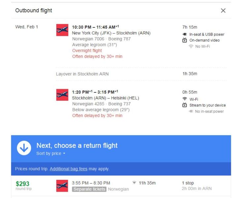This screenshot has width=240, height=198.
Task: Click the Separate tickets badge
Action: tap(89, 189)
